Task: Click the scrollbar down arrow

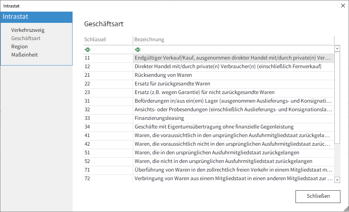Action: point(337,180)
